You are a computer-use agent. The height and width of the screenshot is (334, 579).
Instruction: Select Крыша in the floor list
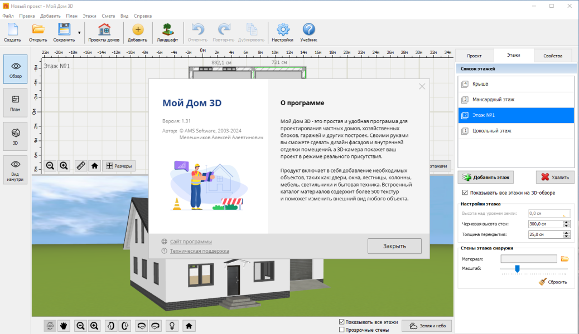[516, 84]
